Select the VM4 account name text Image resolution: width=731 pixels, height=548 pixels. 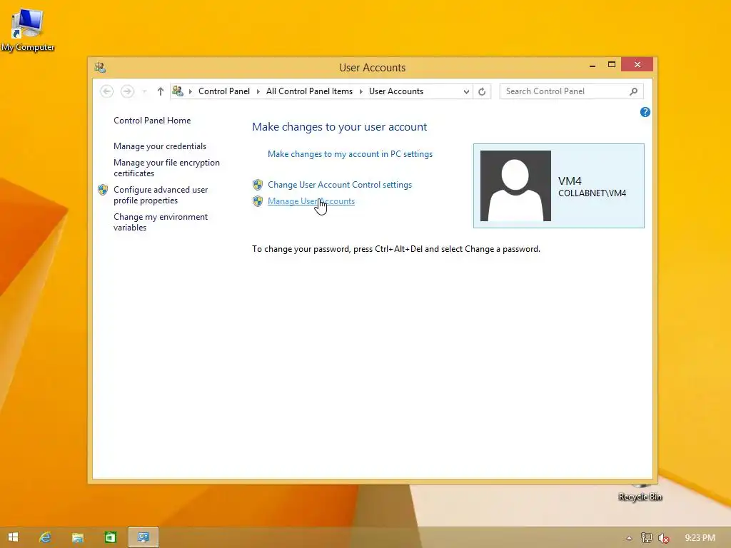point(570,181)
